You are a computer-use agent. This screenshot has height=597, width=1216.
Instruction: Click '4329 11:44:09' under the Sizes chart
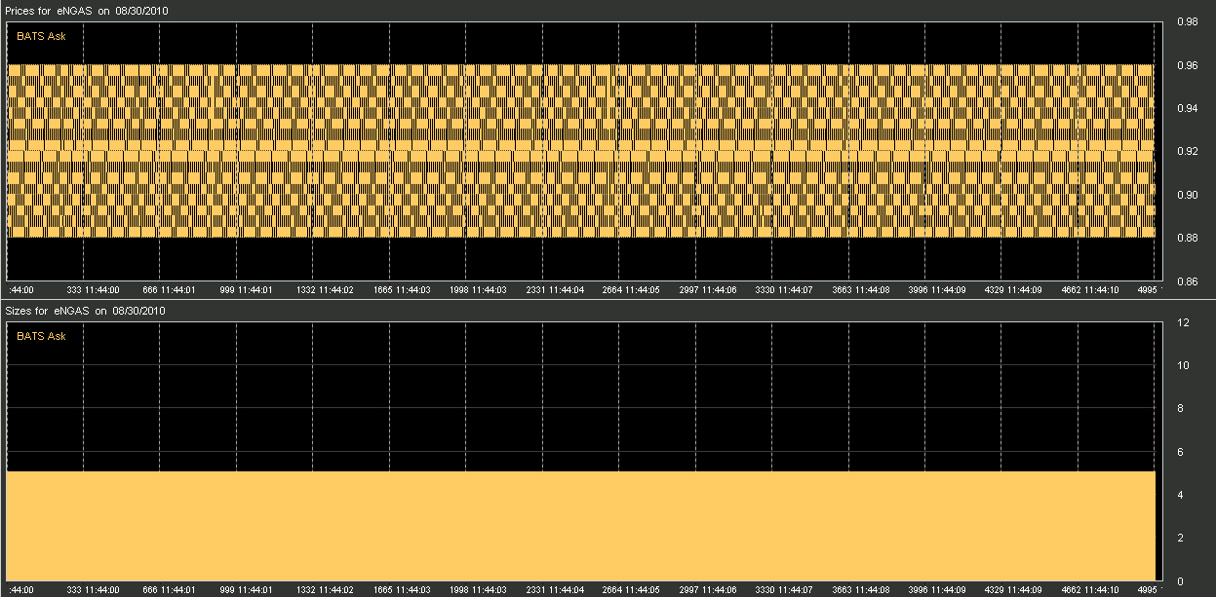[1012, 589]
